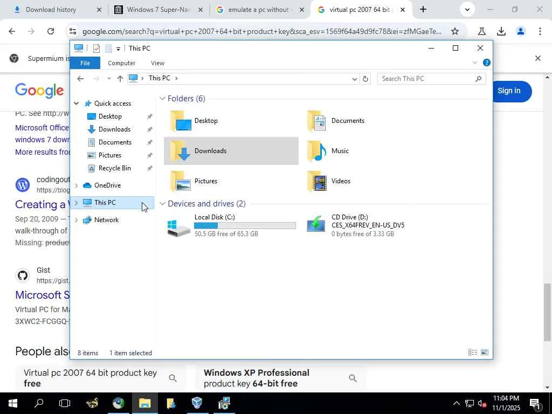Select Documents in Quick access

tap(114, 142)
